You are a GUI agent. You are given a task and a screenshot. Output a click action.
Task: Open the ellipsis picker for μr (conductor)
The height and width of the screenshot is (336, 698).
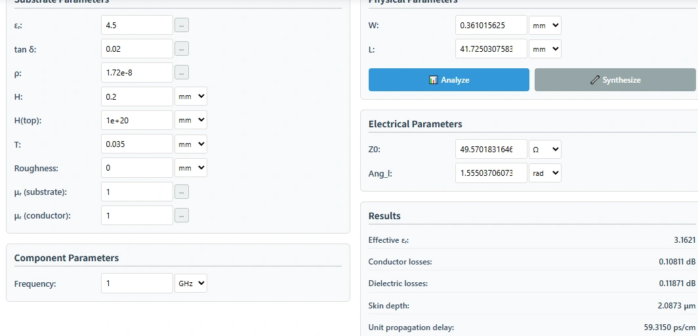[182, 215]
